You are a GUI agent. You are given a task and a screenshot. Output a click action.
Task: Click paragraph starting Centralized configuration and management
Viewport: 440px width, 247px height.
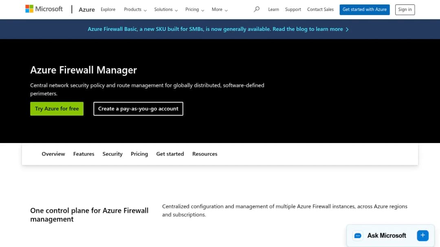(x=285, y=210)
